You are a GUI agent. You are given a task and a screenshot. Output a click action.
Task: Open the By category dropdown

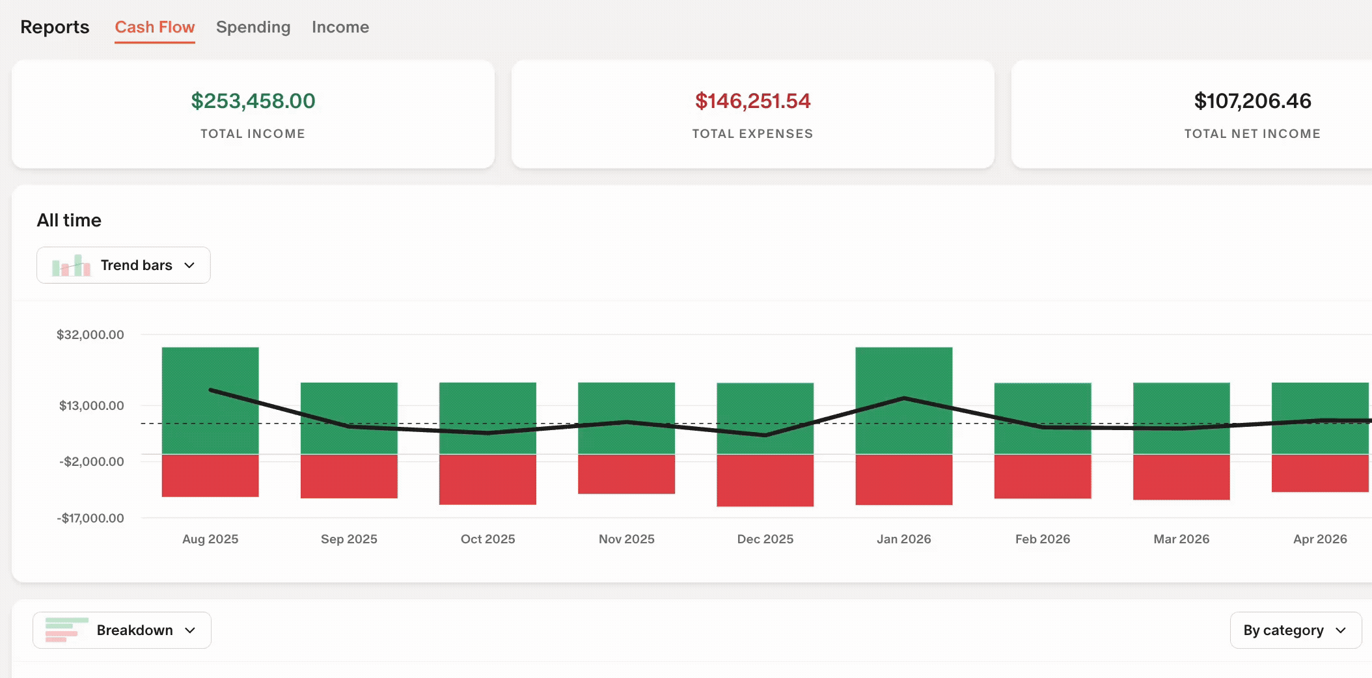(1295, 630)
